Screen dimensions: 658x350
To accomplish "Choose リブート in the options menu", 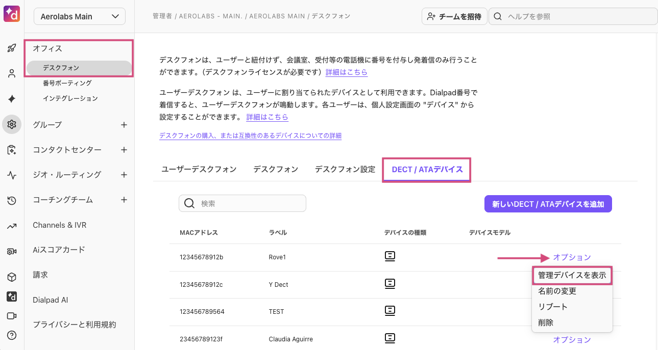I will point(553,307).
